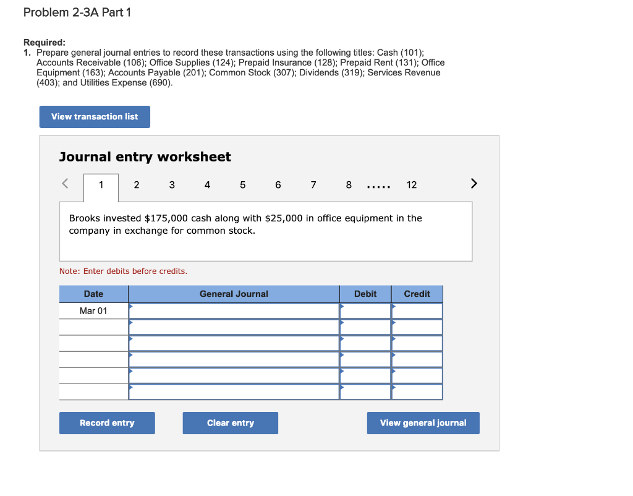This screenshot has width=633, height=496.
Task: Click the Clear entry button
Action: (x=230, y=422)
